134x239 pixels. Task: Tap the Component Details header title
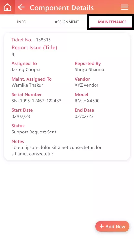pyautogui.click(x=61, y=7)
